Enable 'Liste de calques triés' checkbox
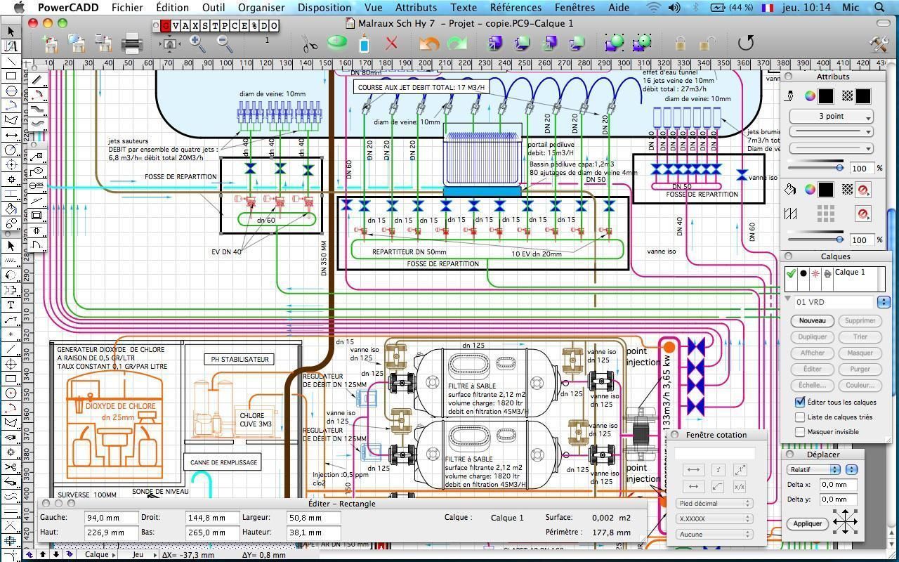899x562 pixels. click(800, 417)
